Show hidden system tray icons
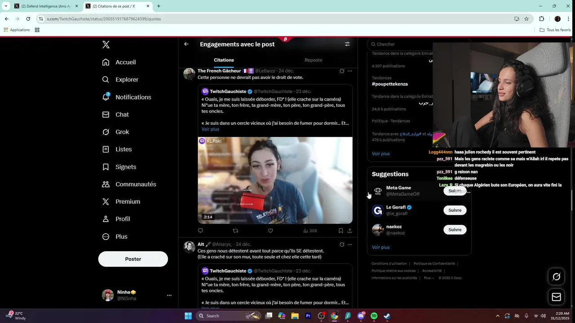The height and width of the screenshot is (323, 575). point(497,316)
